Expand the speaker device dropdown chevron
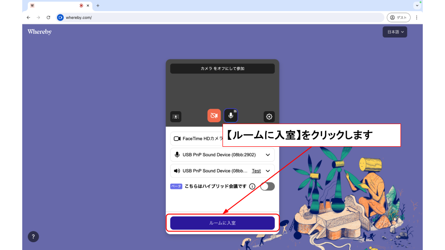 [267, 171]
